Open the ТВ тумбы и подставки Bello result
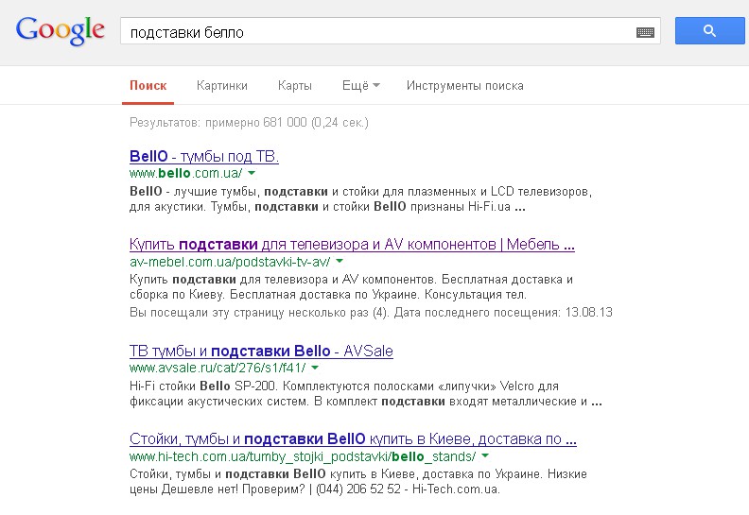 click(261, 351)
